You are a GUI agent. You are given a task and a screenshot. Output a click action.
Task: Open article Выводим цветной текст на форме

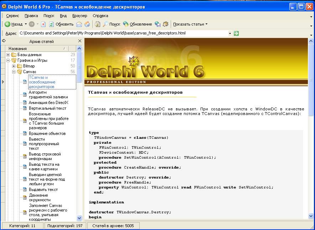click(47, 179)
